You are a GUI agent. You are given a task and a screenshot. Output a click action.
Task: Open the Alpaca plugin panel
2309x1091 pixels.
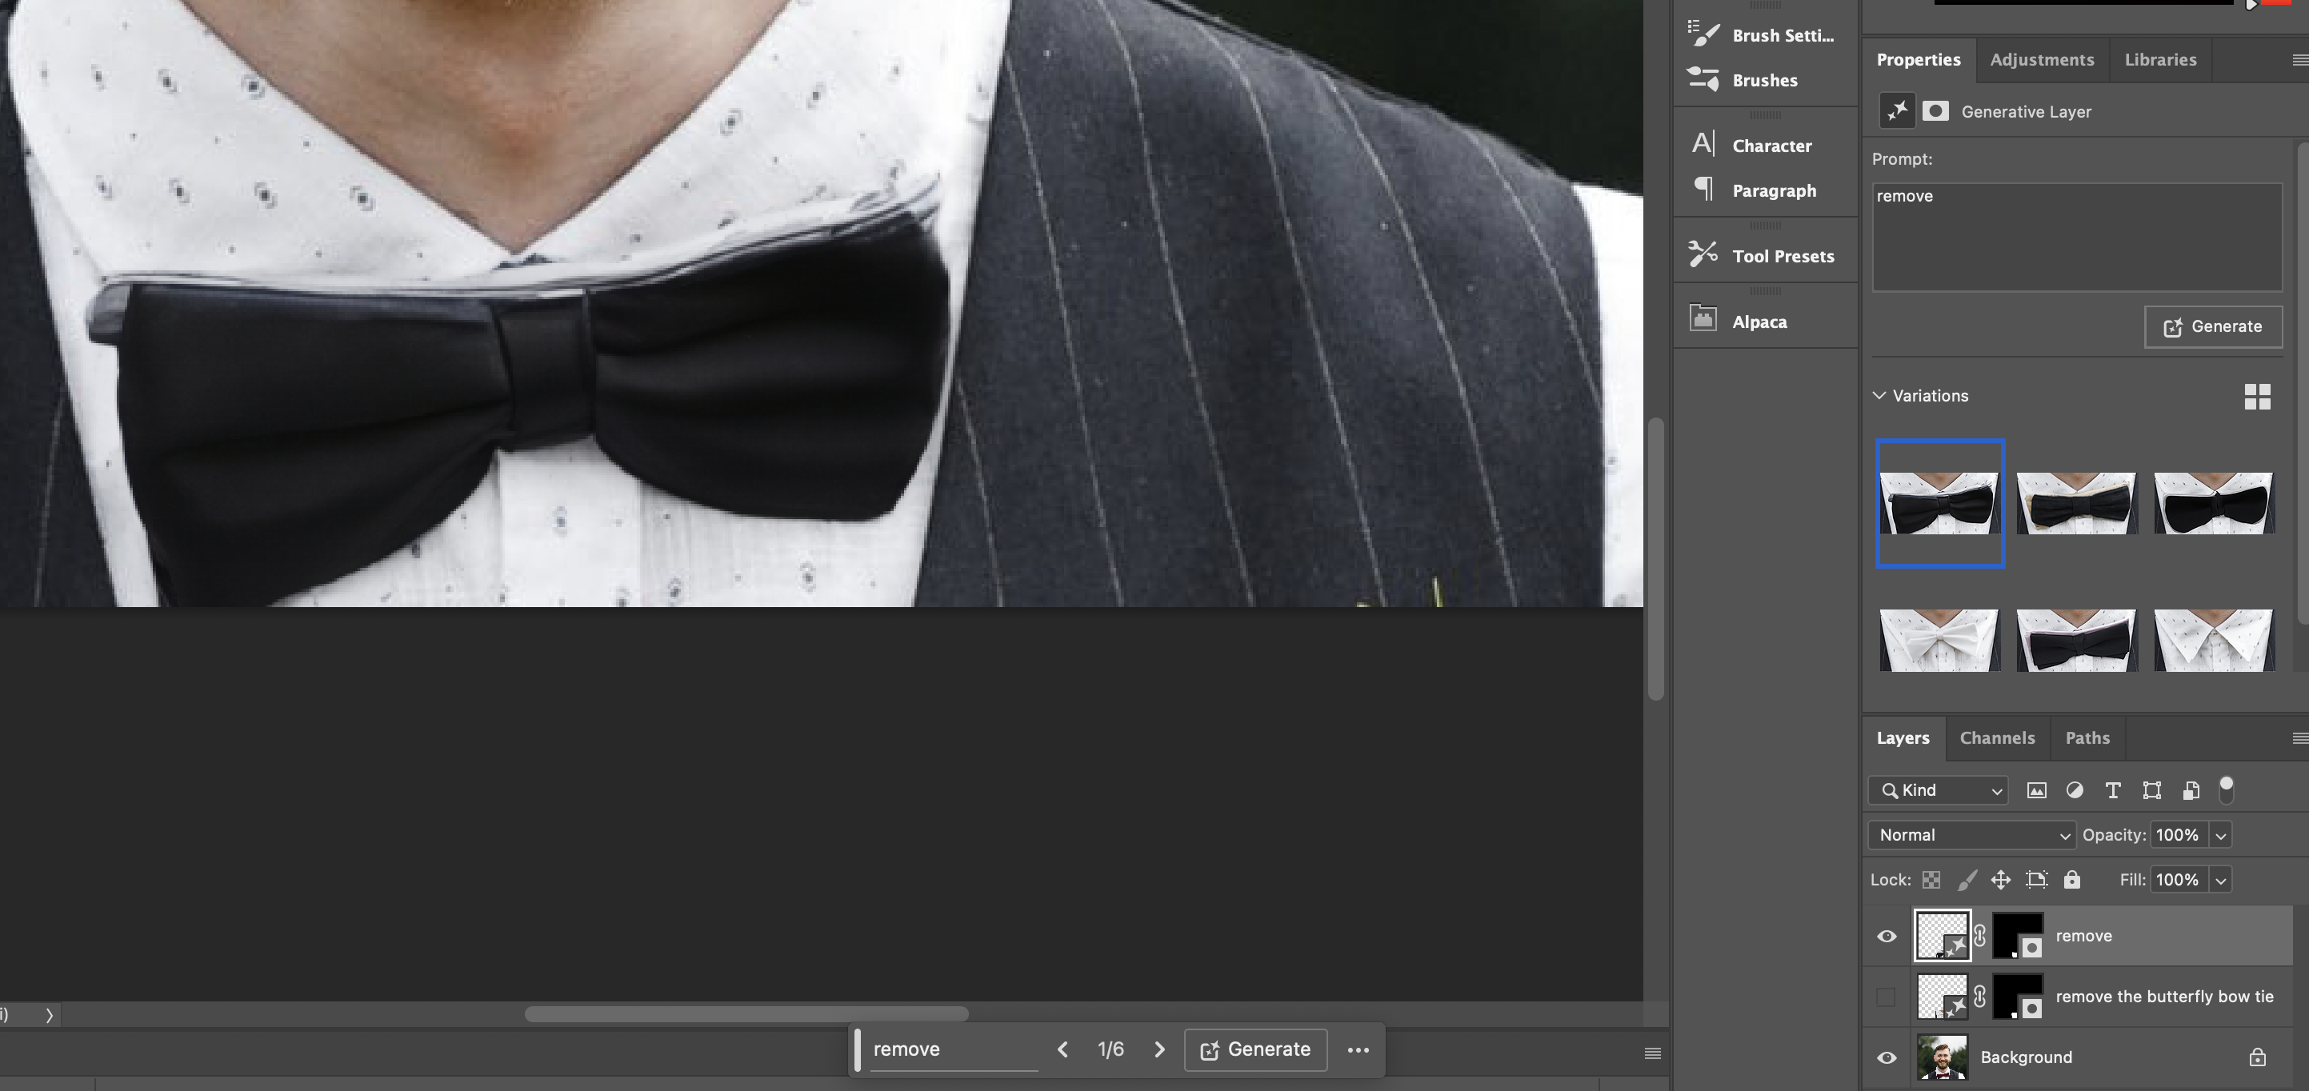point(1703,319)
